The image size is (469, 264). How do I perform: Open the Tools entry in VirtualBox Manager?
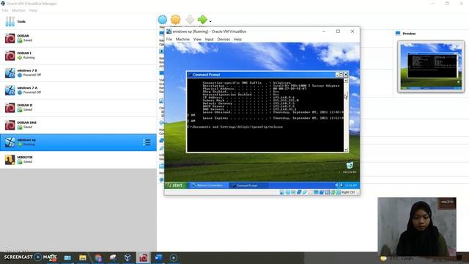click(78, 21)
